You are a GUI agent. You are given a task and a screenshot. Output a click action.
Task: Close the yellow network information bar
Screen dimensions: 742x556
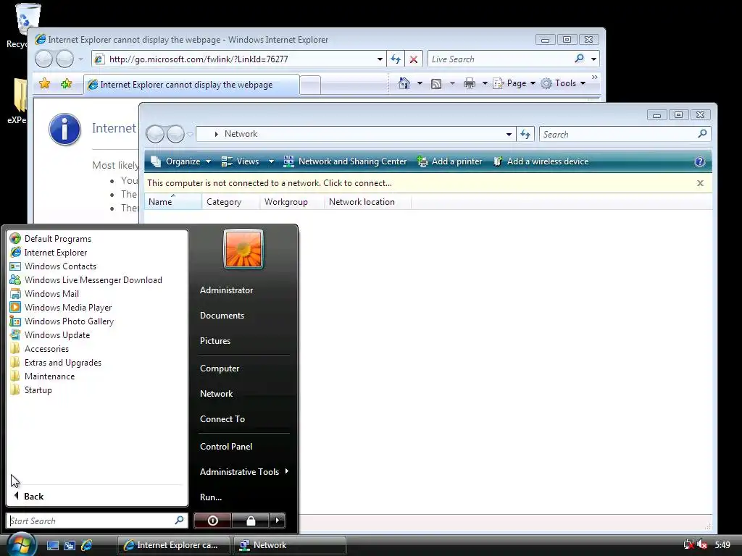click(701, 183)
